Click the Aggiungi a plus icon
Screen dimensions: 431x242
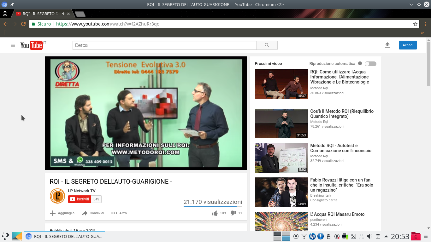(52, 213)
